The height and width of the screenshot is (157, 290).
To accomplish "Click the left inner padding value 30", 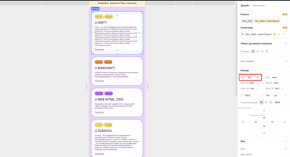I will tap(256, 122).
